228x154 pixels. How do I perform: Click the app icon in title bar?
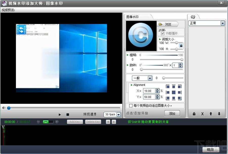coord(4,3)
